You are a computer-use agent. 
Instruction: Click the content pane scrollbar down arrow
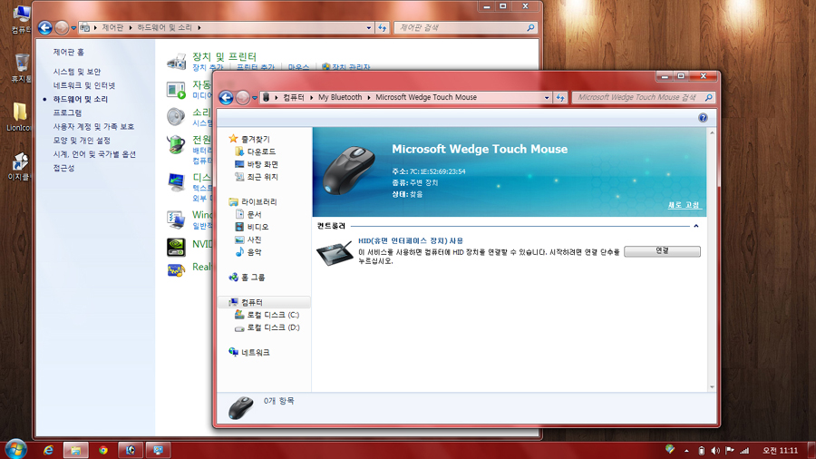pyautogui.click(x=712, y=387)
